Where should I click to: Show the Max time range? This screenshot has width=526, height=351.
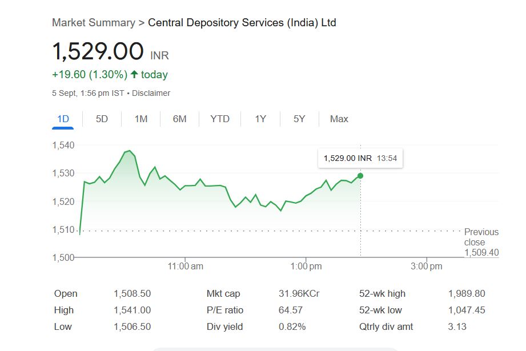(339, 119)
